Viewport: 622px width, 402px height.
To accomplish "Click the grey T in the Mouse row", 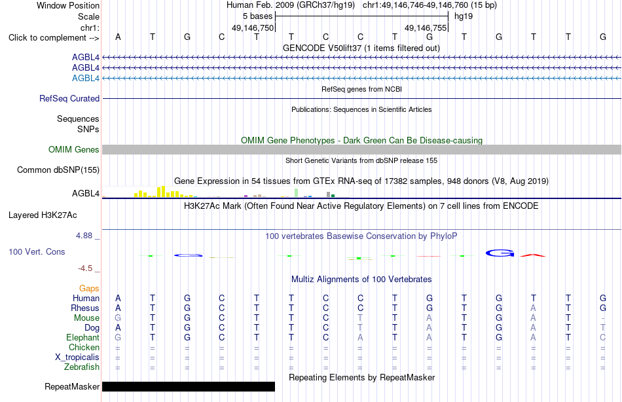I will [x=360, y=318].
